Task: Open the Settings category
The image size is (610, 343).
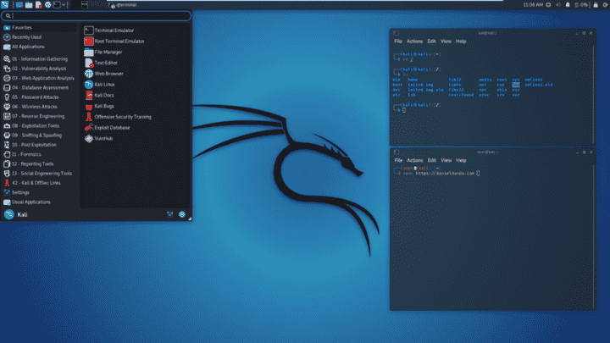Action: click(x=39, y=192)
